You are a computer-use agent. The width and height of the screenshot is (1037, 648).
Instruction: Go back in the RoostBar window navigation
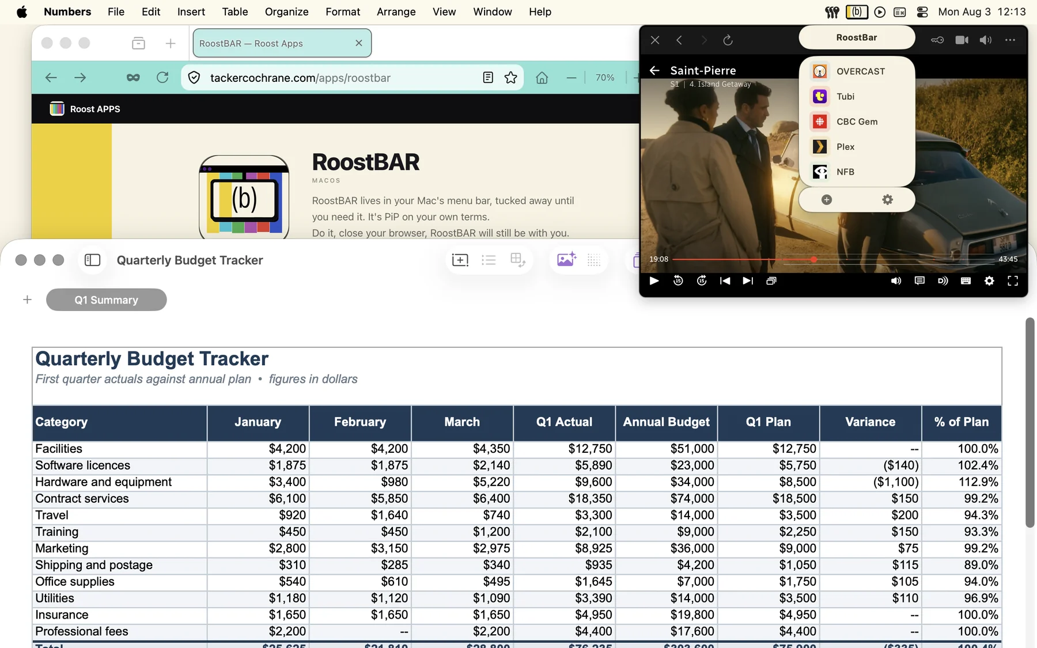coord(679,40)
